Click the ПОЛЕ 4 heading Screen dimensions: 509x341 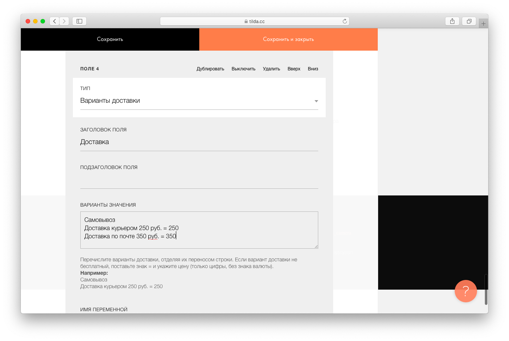(90, 69)
